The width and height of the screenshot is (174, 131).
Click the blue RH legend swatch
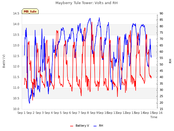tap(95, 126)
